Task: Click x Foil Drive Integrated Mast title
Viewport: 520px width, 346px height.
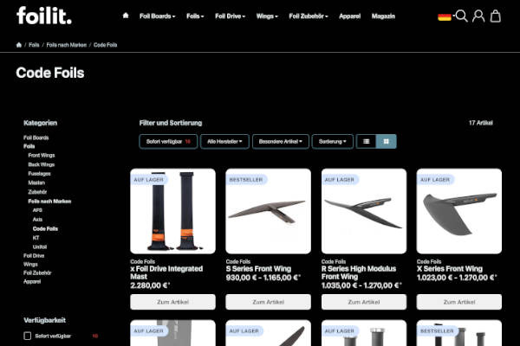Action: [166, 272]
